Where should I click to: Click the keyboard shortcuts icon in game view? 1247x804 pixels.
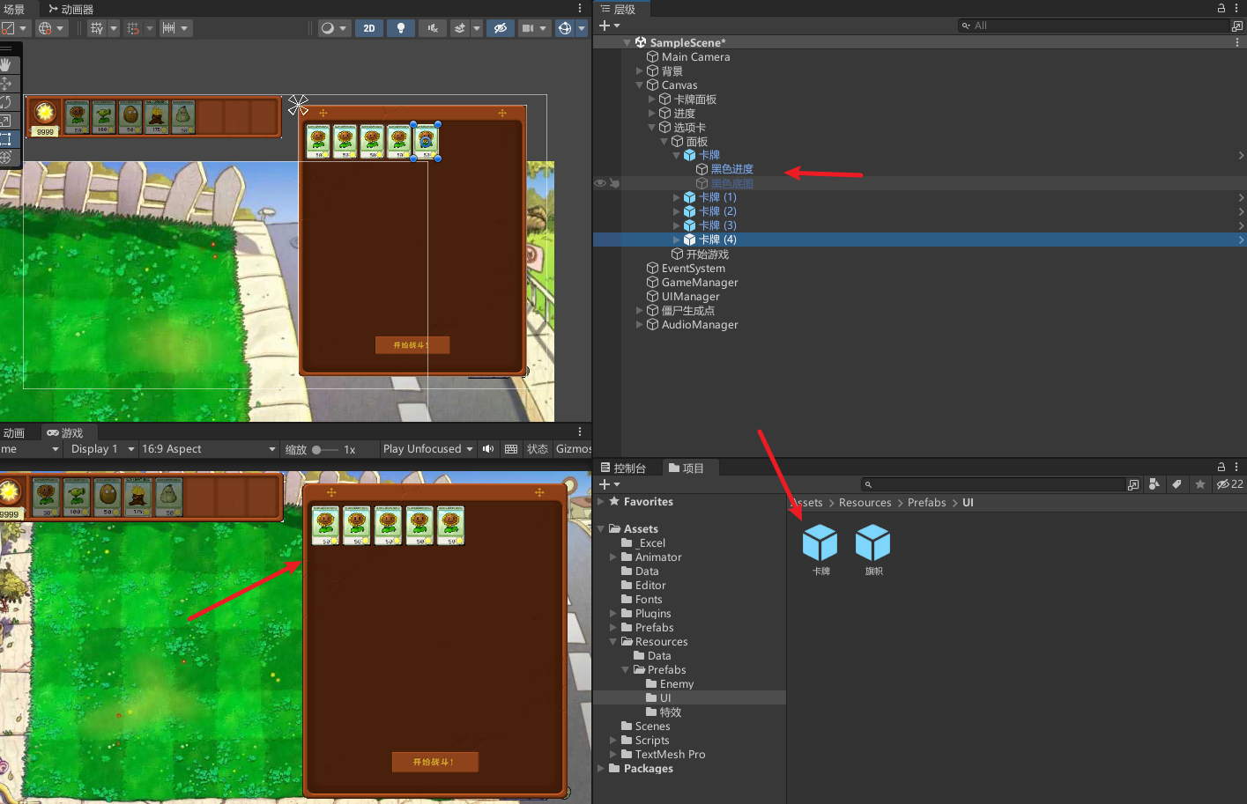tap(510, 449)
